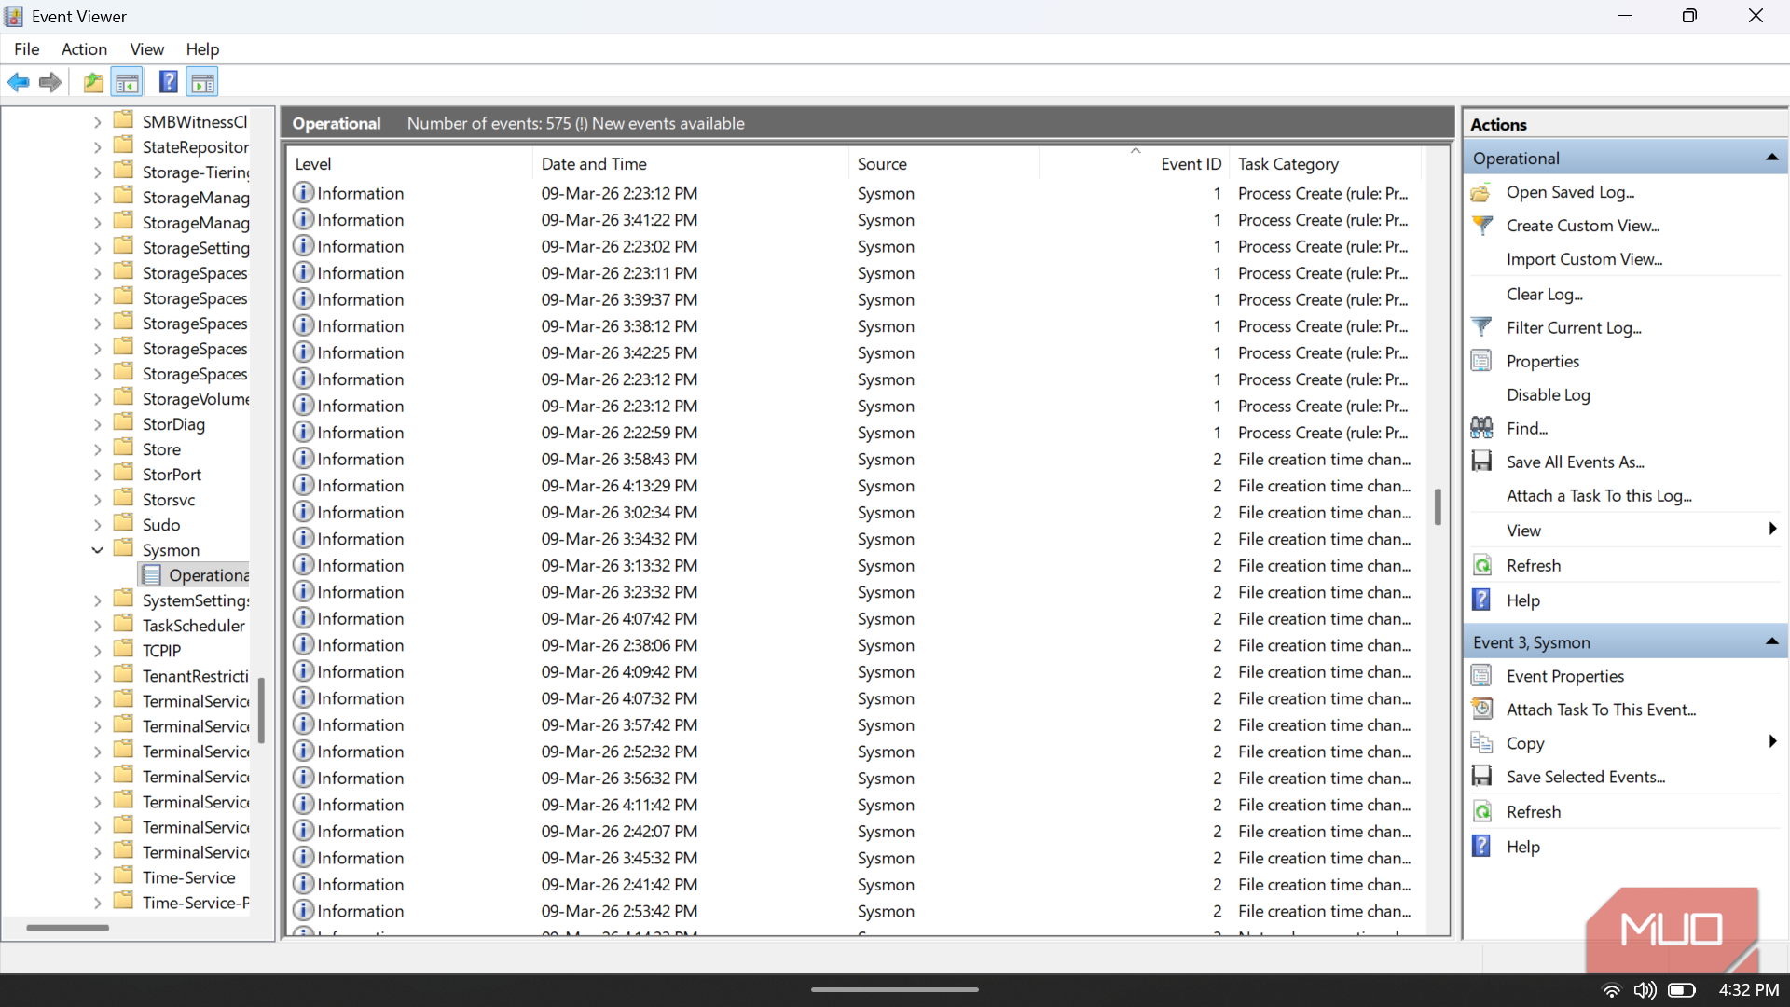Click the Filter Current Log funnel icon
Viewport: 1790px width, 1007px height.
[x=1481, y=328]
